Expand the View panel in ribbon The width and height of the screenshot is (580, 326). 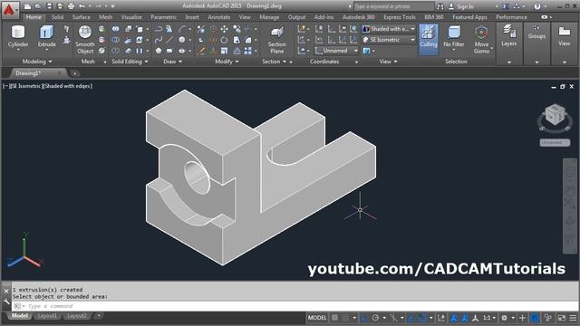[388, 62]
